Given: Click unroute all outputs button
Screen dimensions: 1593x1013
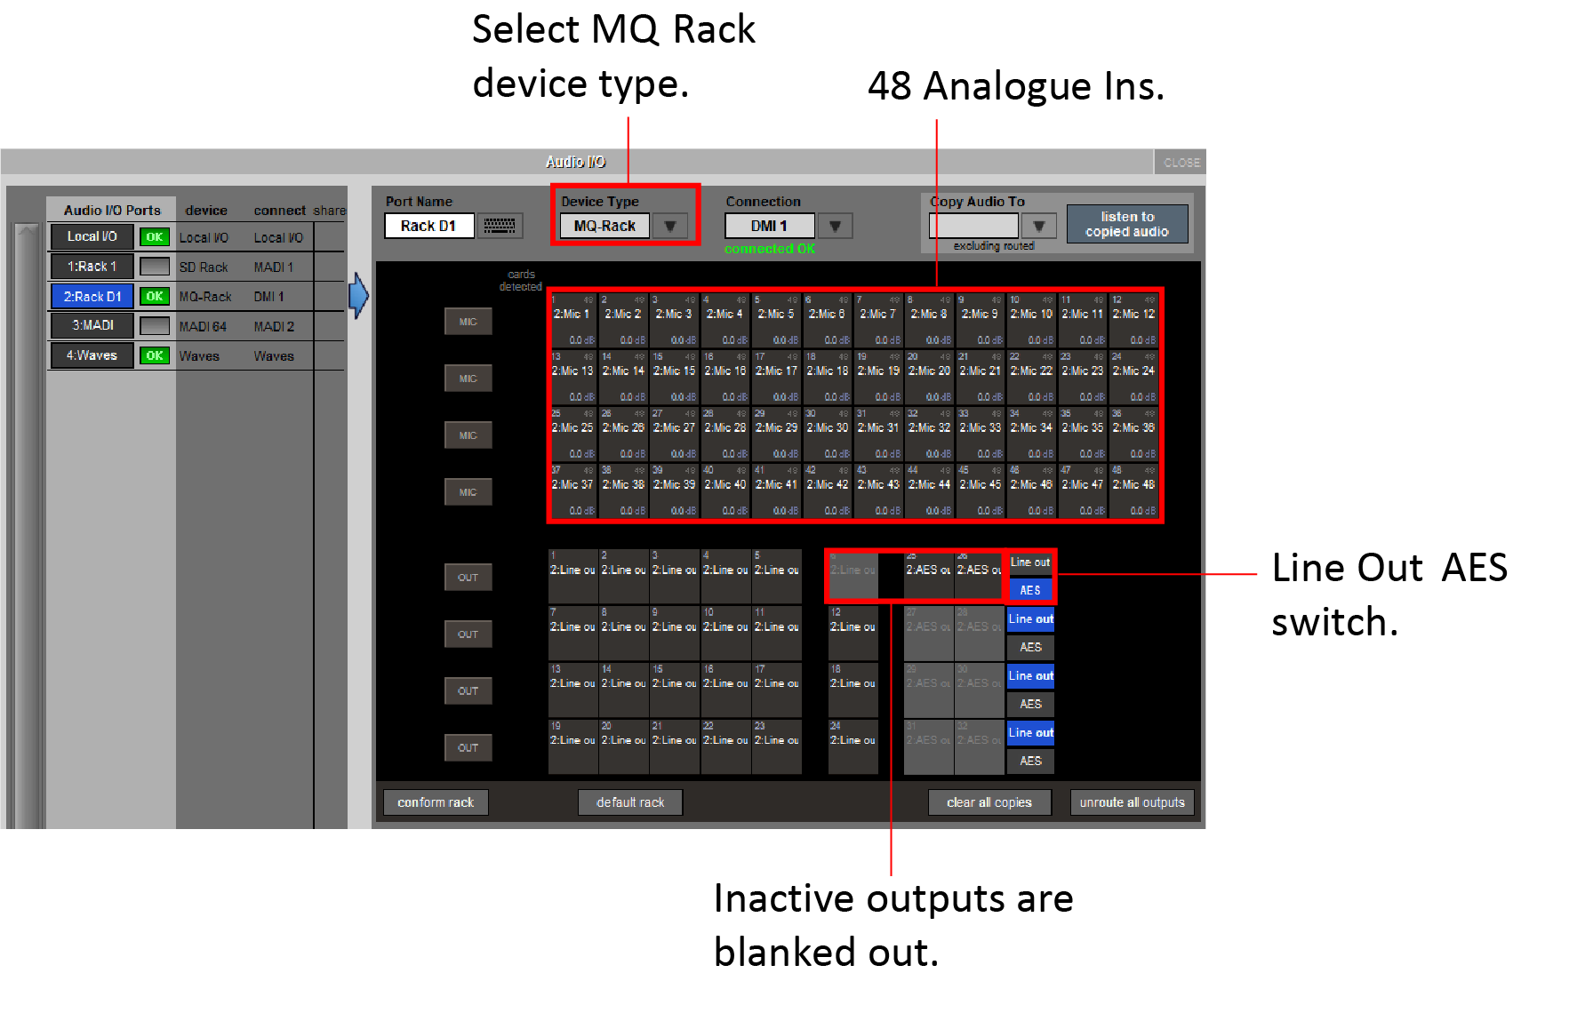Looking at the screenshot, I should (x=1132, y=802).
